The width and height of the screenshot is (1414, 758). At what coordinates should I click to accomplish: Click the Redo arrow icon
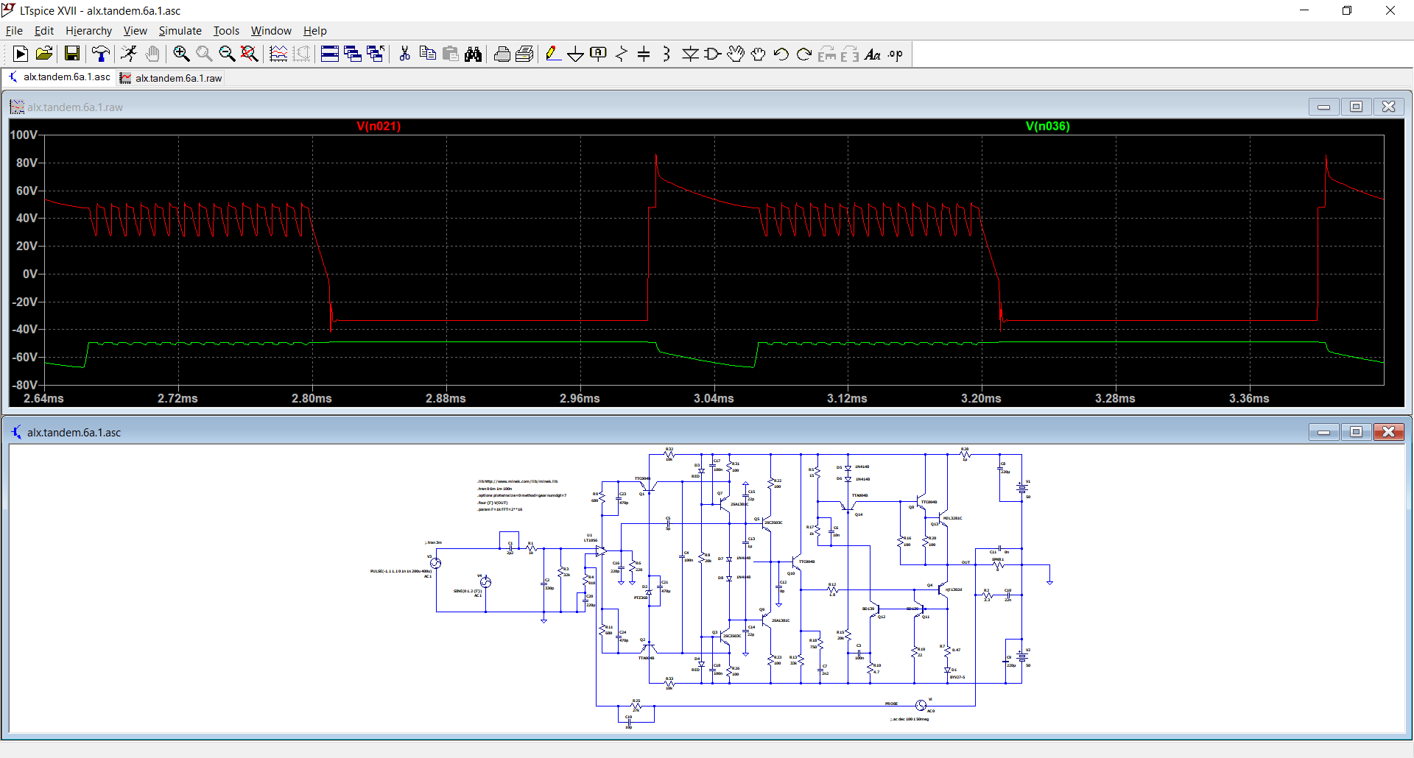[x=804, y=54]
